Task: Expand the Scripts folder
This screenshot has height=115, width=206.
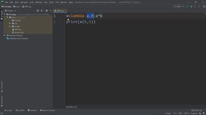Action: click(10, 26)
